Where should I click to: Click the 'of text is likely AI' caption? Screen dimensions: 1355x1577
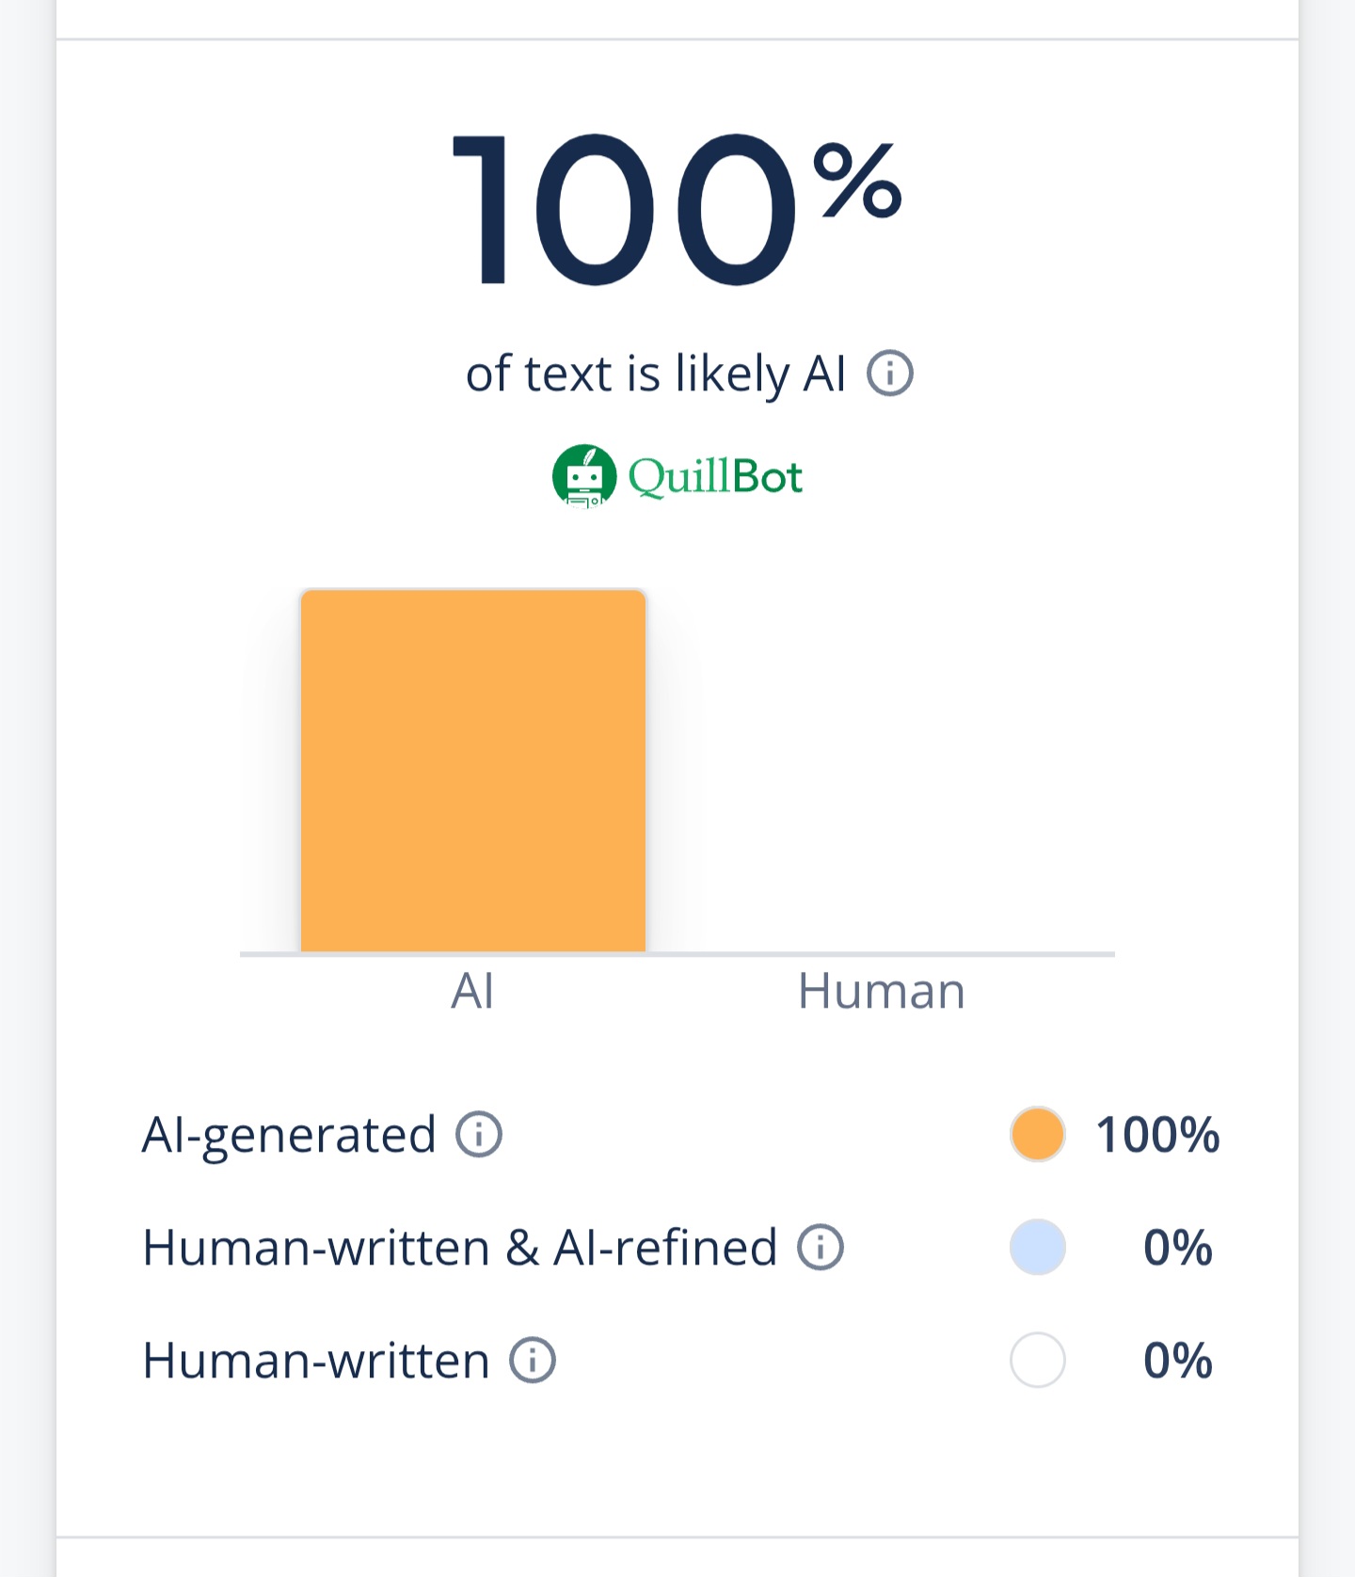tap(656, 374)
